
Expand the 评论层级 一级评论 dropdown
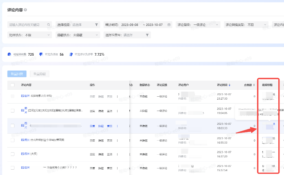(x=198, y=25)
